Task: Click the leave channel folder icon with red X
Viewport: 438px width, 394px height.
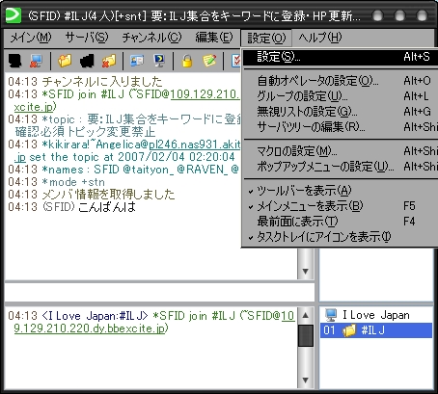Action: click(x=109, y=61)
